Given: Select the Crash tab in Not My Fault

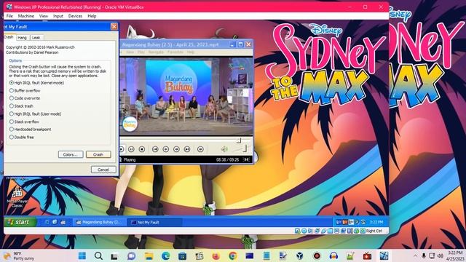Looking at the screenshot, I should (x=9, y=37).
